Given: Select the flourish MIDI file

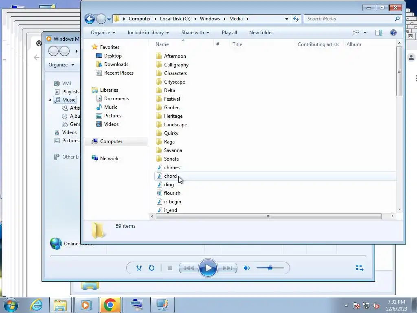Looking at the screenshot, I should (172, 193).
